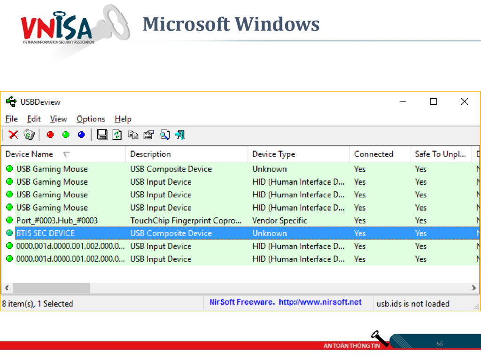Click the refresh icon in toolbar

(117, 135)
